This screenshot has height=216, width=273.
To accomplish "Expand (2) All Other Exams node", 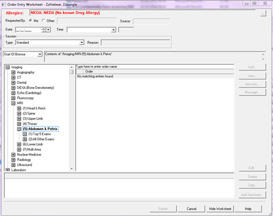I will 25,139.
